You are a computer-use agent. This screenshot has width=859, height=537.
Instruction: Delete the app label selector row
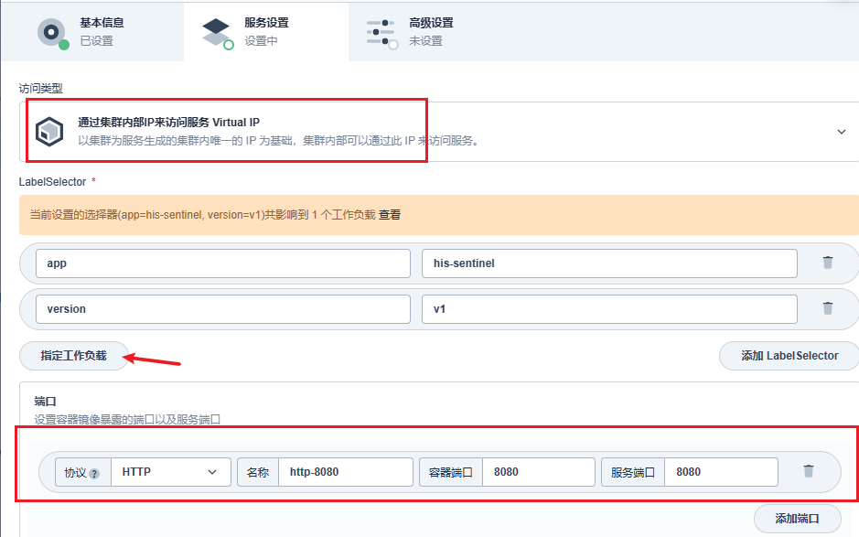[x=827, y=263]
